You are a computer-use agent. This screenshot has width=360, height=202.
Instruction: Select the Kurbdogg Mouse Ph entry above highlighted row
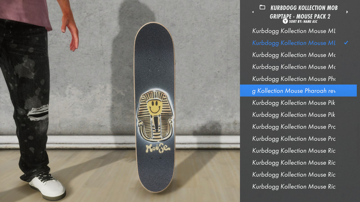point(294,79)
